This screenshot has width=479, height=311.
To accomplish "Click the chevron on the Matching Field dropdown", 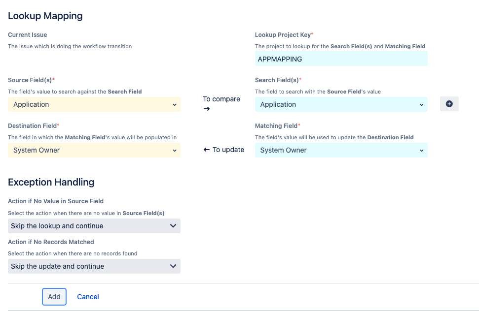I will pos(422,150).
